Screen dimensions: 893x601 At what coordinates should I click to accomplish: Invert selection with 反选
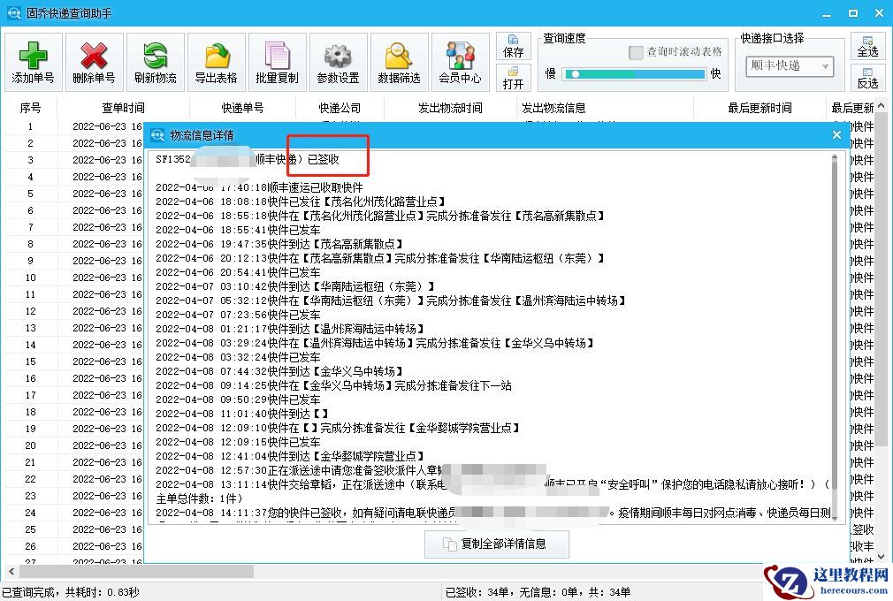[x=867, y=78]
